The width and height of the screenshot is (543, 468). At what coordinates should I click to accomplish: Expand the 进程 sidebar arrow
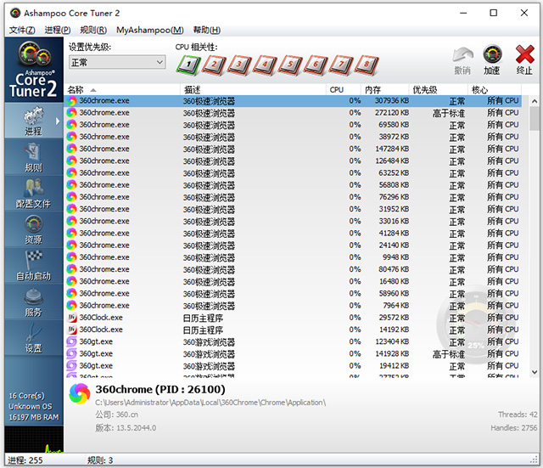tap(58, 121)
